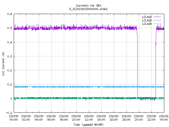169x127 pixels.
Task: Click the blue LCL42B trace near 0.08
Action: (89, 87)
